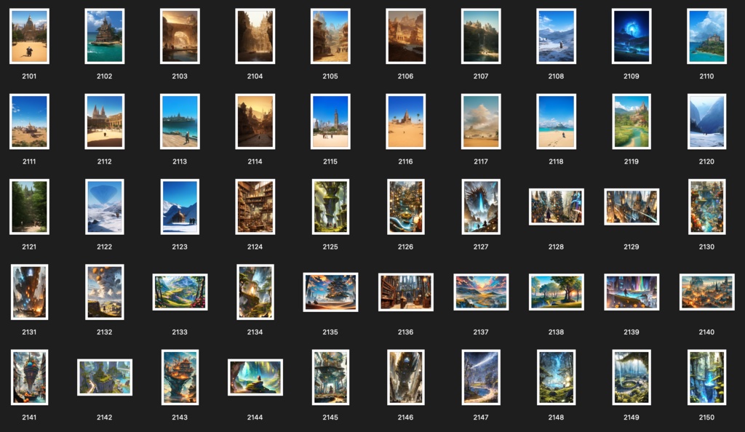Screen dimensions: 745x432
Task: Select thumbnail of image 2123
Action: [180, 207]
